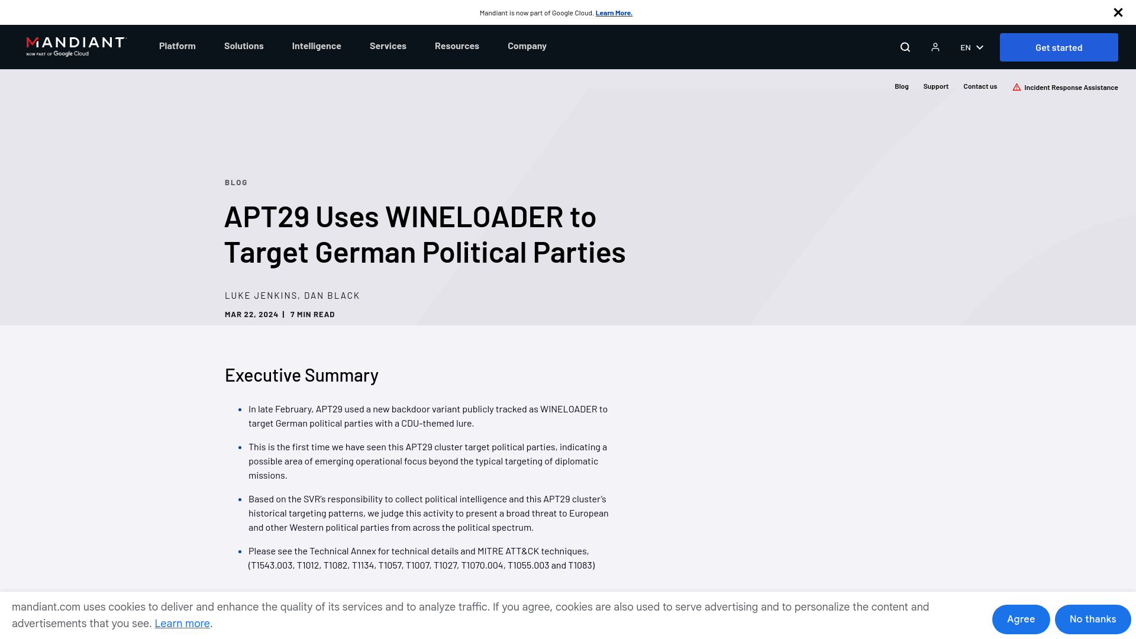Click the Get started button
Image resolution: width=1136 pixels, height=639 pixels.
1058,47
